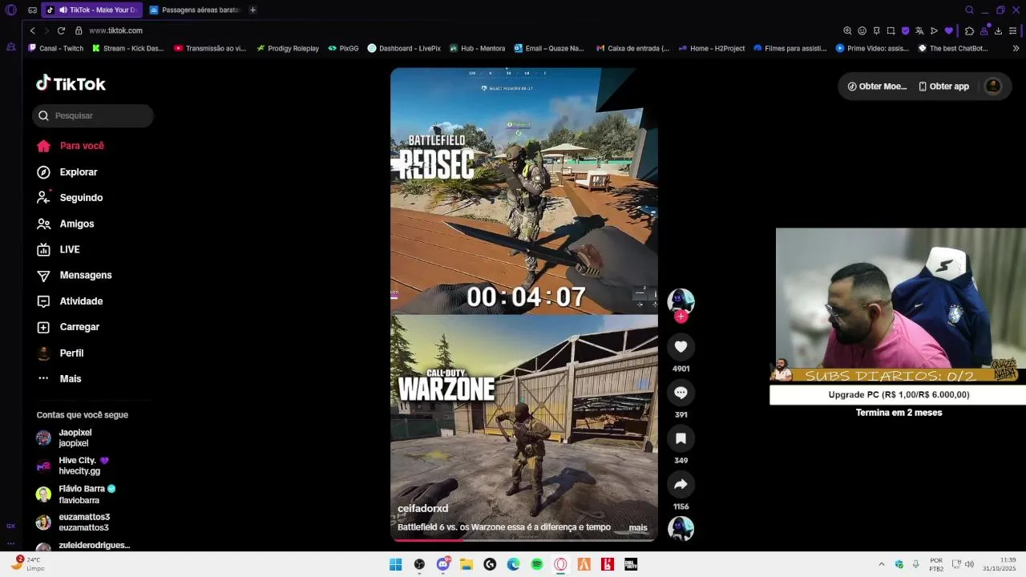Expand the Mais menu in sidebar
The height and width of the screenshot is (577, 1026).
pyautogui.click(x=59, y=378)
